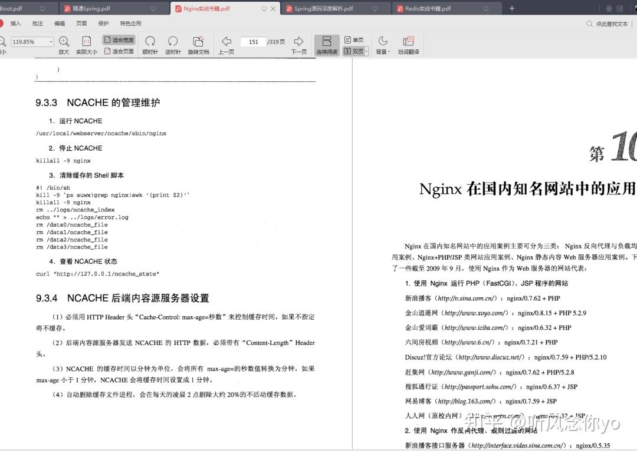Go to next page (下一页)

[298, 45]
